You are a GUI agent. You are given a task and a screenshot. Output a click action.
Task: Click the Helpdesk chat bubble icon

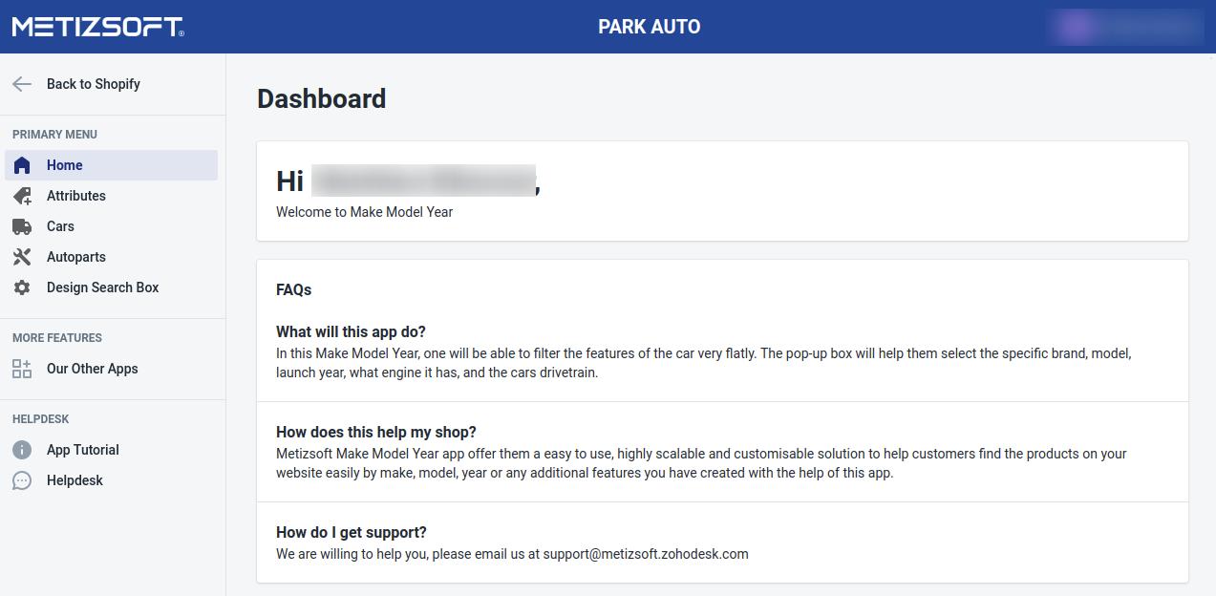pyautogui.click(x=22, y=480)
